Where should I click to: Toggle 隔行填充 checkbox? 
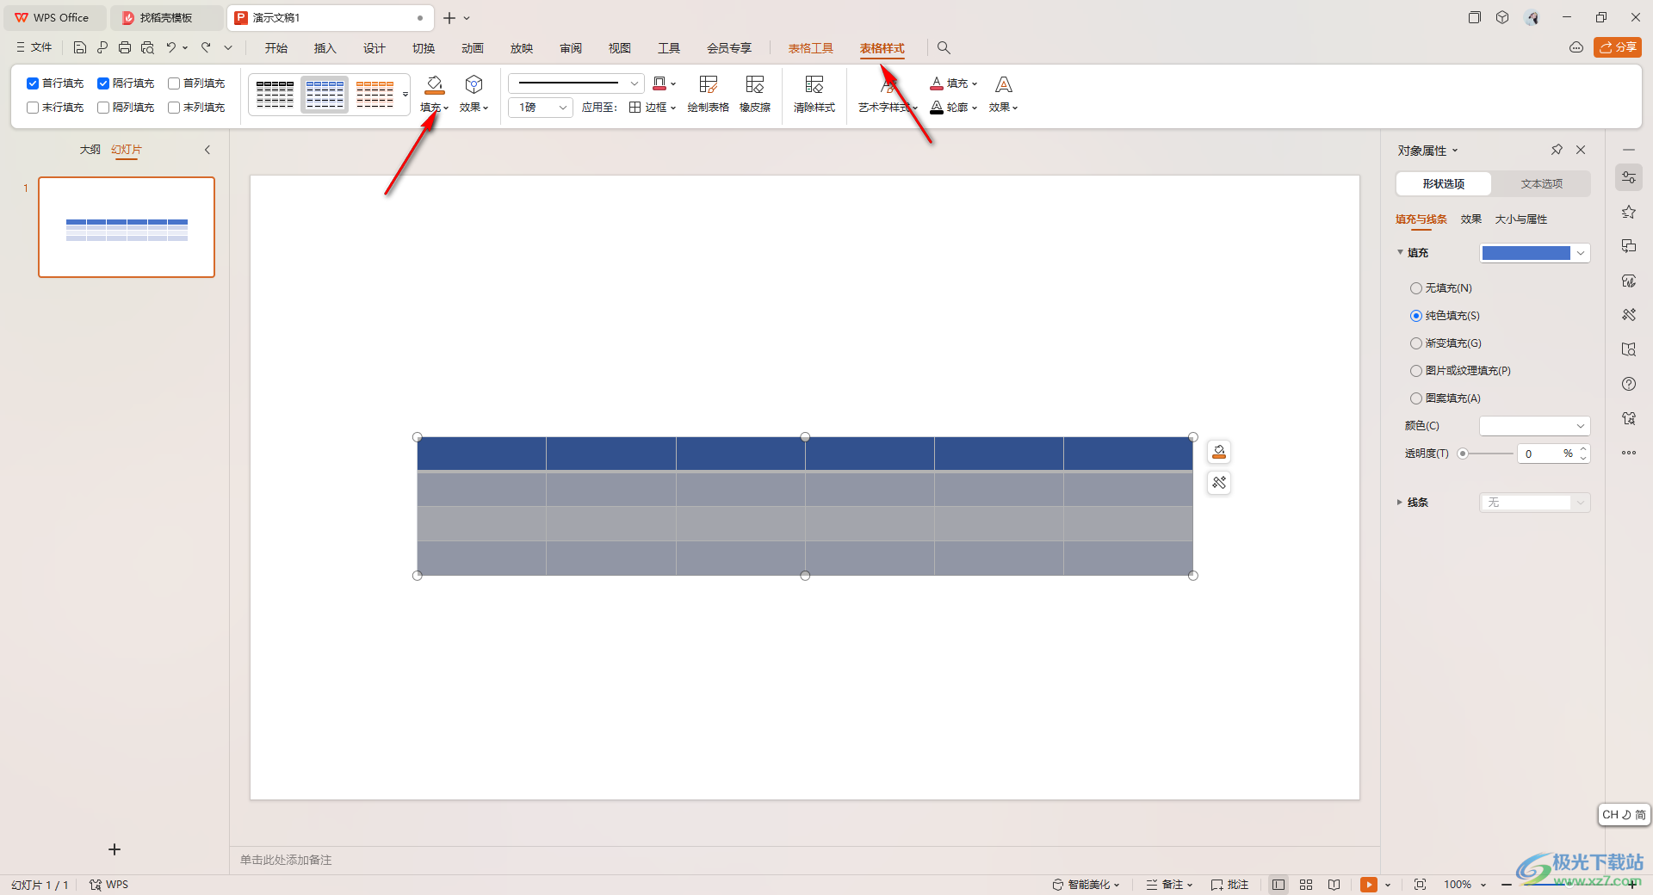coord(103,83)
